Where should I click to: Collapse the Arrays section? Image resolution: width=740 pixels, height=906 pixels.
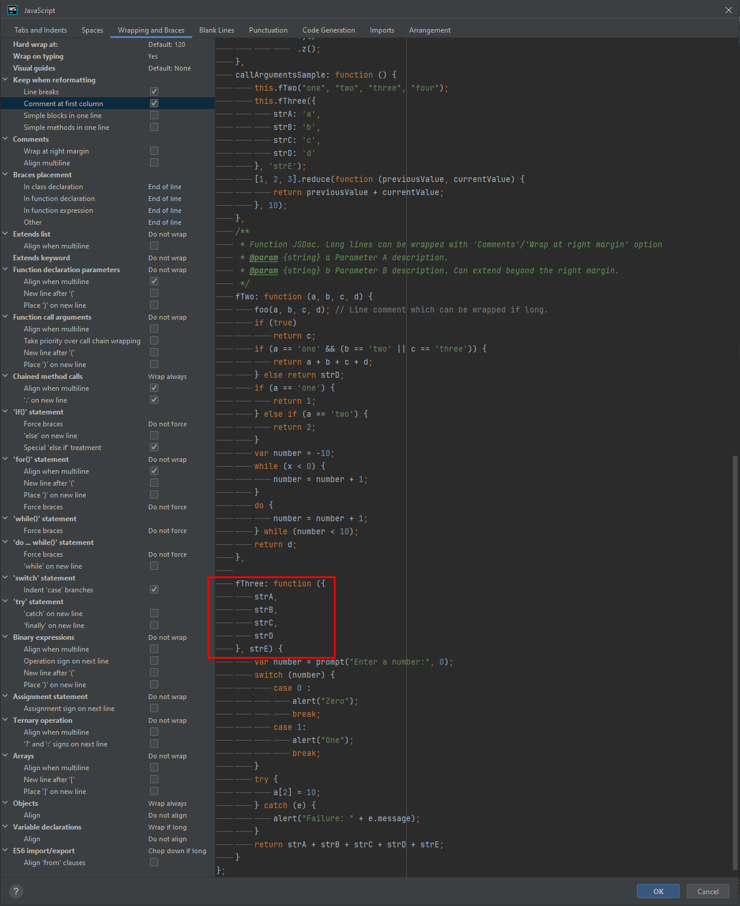pyautogui.click(x=6, y=755)
